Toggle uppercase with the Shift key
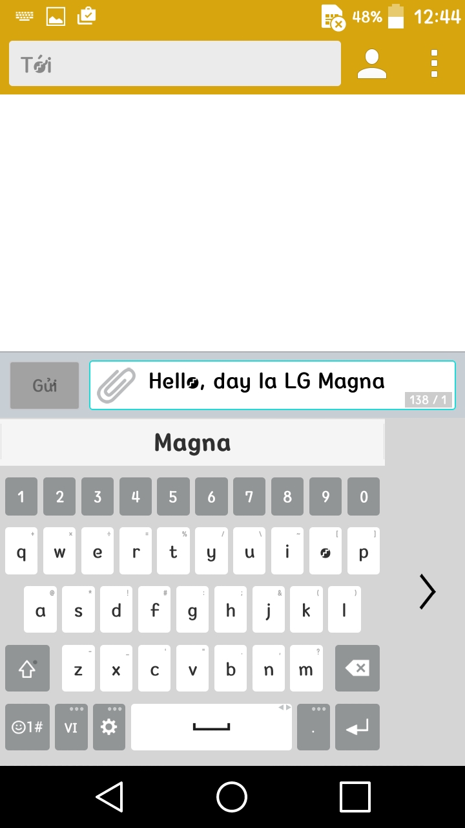The width and height of the screenshot is (465, 828). [27, 668]
